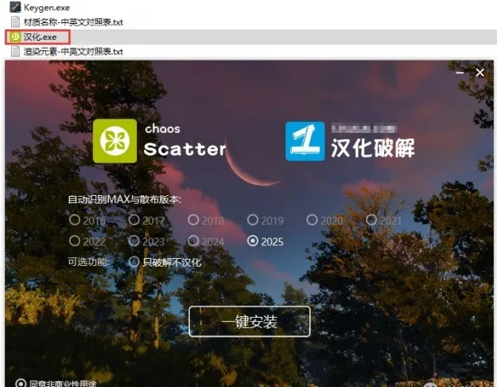Select the 2025 MAX version radio
The width and height of the screenshot is (497, 387).
coord(253,241)
